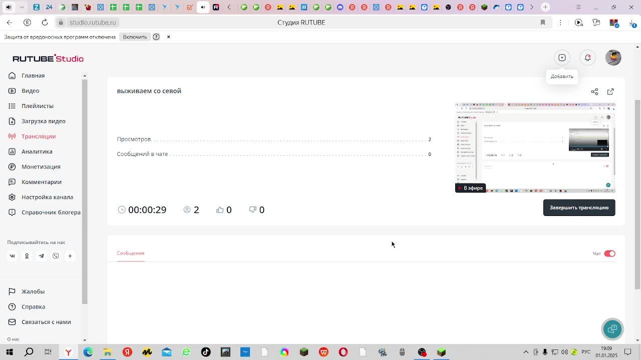The width and height of the screenshot is (641, 360).
Task: Click the Включить protection button
Action: click(135, 37)
